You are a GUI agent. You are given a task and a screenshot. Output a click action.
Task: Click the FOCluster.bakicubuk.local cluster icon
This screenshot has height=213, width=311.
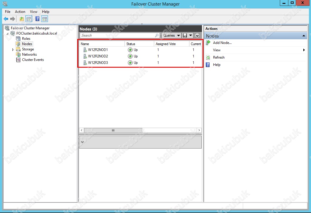[x=13, y=33]
